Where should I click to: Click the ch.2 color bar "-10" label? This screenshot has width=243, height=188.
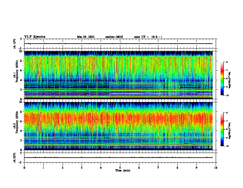(227, 146)
